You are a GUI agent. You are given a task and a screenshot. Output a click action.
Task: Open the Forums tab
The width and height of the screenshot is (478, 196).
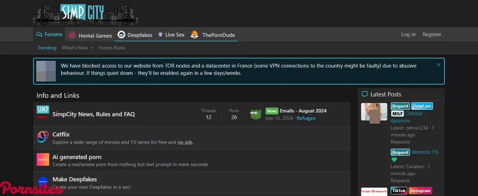(x=49, y=35)
